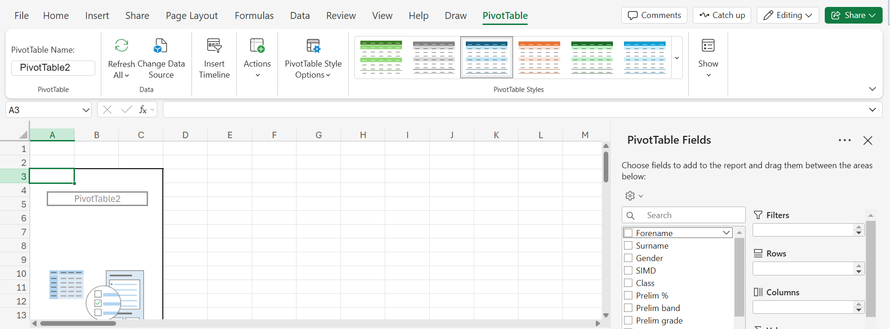The width and height of the screenshot is (890, 329).
Task: Open the Name Box dropdown
Action: tap(86, 110)
